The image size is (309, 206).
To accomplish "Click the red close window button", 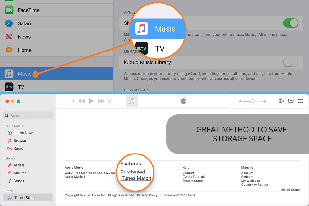I will (x=7, y=101).
